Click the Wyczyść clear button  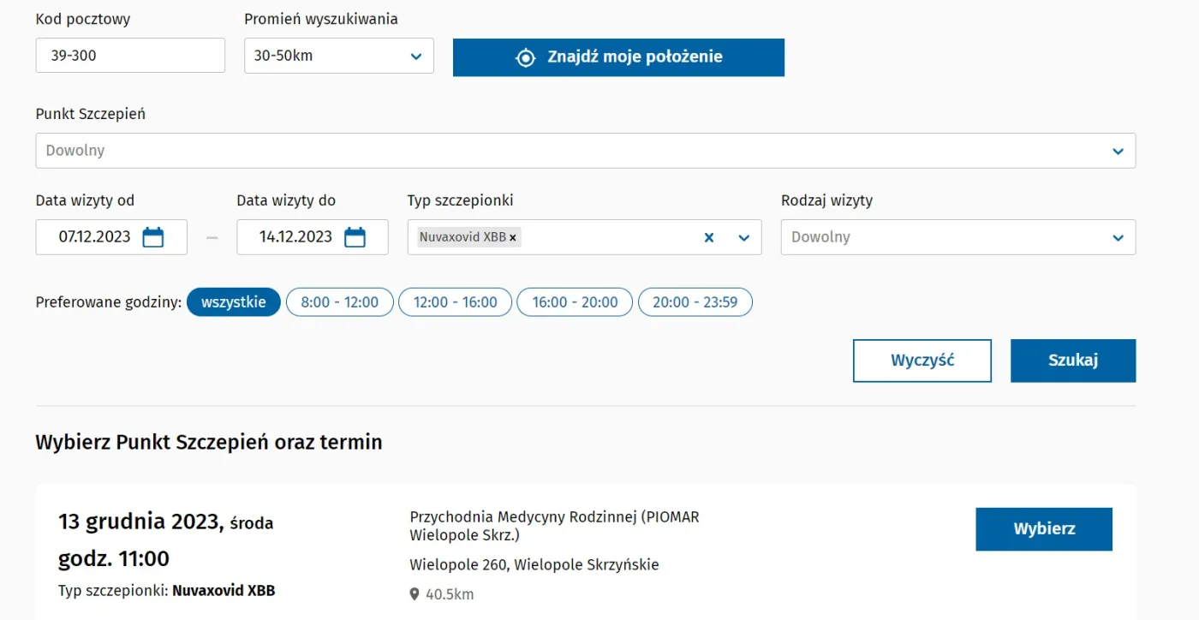(922, 361)
